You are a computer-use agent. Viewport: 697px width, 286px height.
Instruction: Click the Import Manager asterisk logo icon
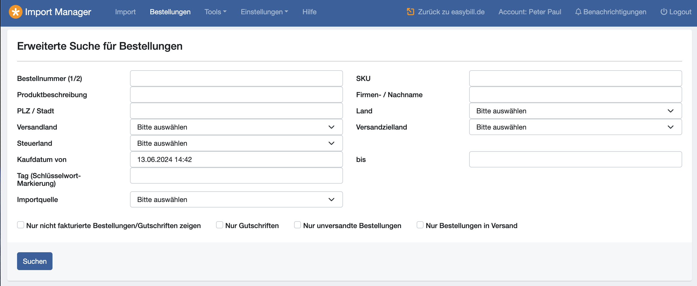click(x=16, y=12)
